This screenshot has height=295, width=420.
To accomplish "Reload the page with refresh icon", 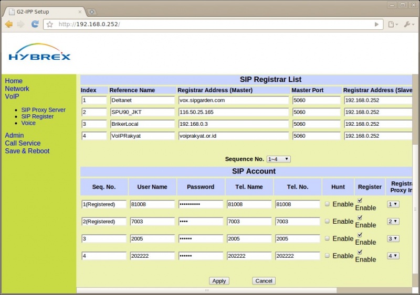I will (35, 24).
